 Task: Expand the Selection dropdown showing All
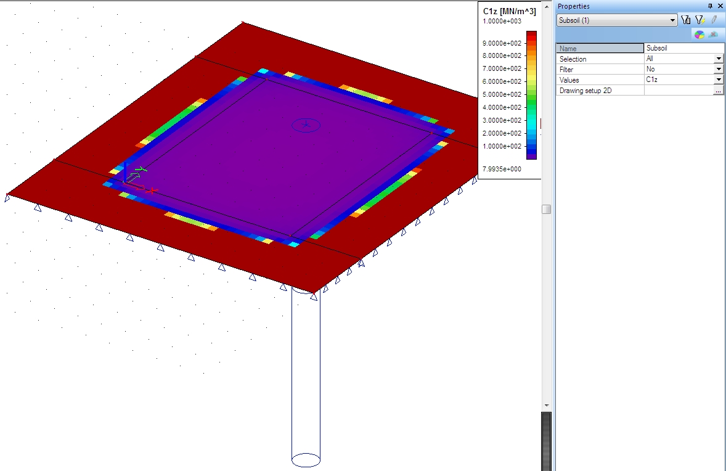pyautogui.click(x=718, y=59)
